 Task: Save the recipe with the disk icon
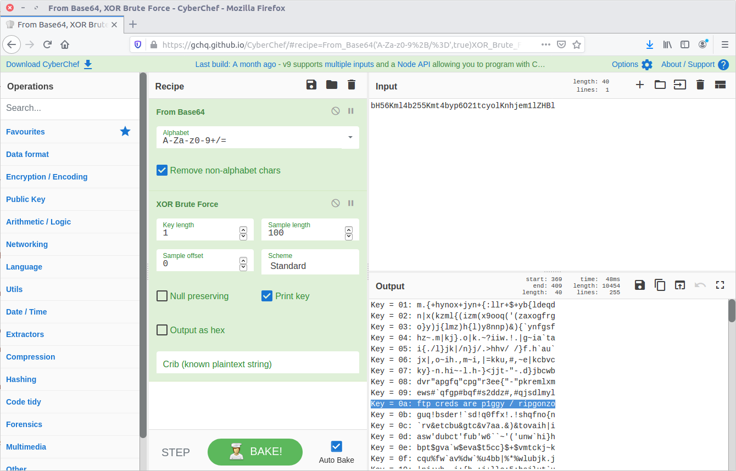(x=311, y=85)
